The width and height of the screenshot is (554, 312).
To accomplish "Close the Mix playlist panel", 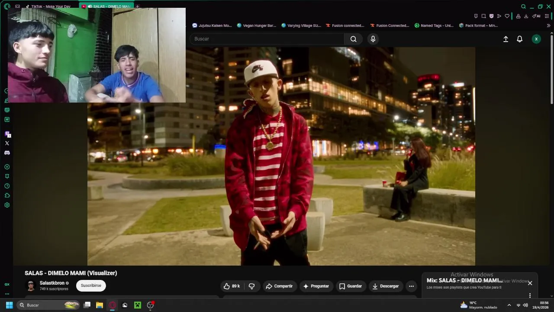I will tap(530, 283).
